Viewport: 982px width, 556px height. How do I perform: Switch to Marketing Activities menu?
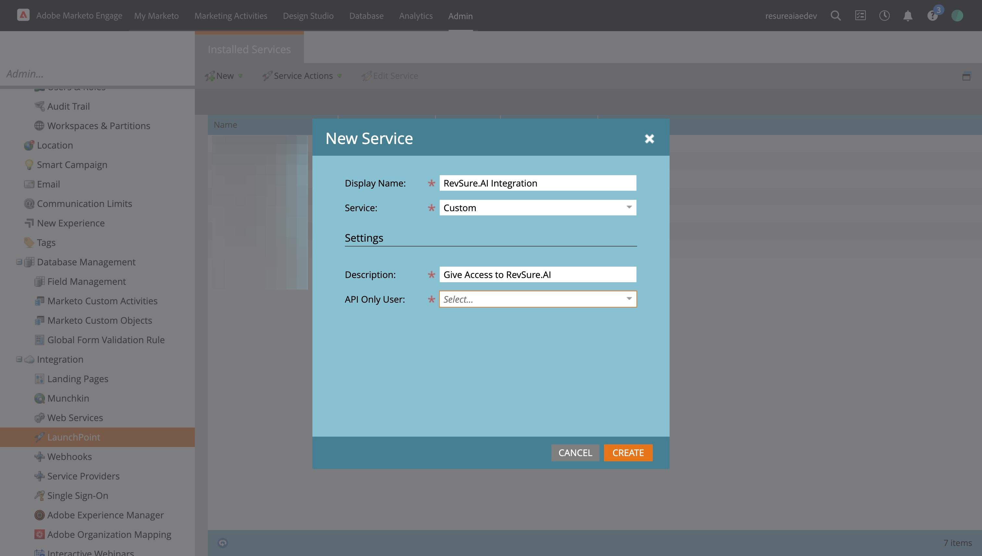(231, 16)
